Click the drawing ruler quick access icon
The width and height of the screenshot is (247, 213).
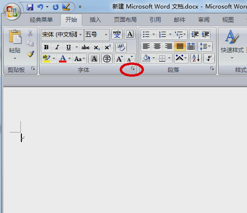(66, 7)
